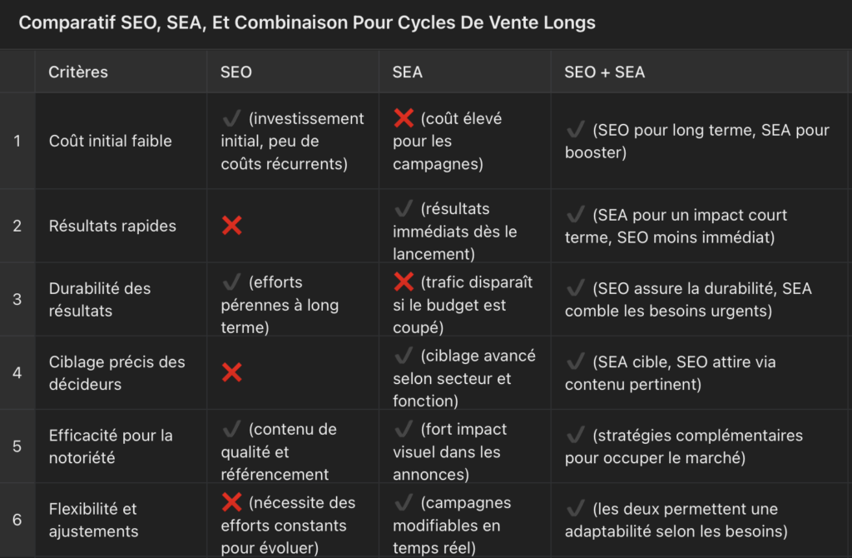Select row number 6
Image resolution: width=852 pixels, height=558 pixels.
click(17, 520)
